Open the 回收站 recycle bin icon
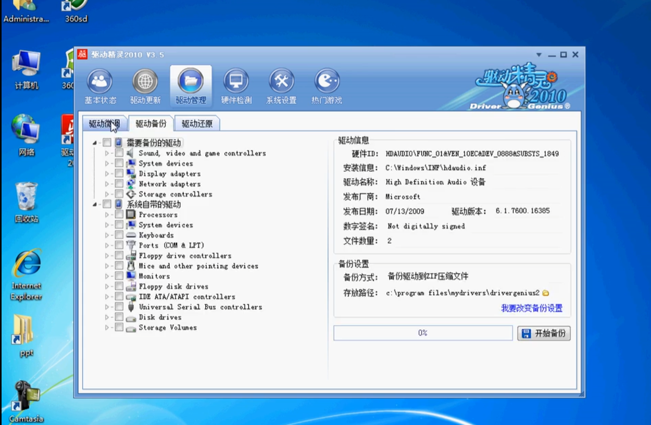651x425 pixels. coord(26,202)
